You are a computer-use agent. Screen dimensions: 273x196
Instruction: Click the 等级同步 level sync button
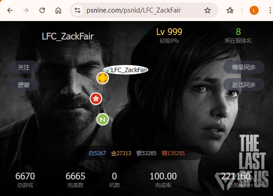[244, 67]
